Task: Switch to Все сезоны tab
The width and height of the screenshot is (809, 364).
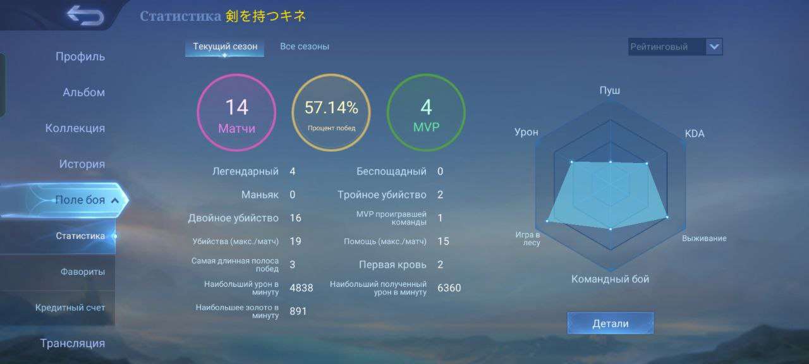Action: [x=305, y=47]
